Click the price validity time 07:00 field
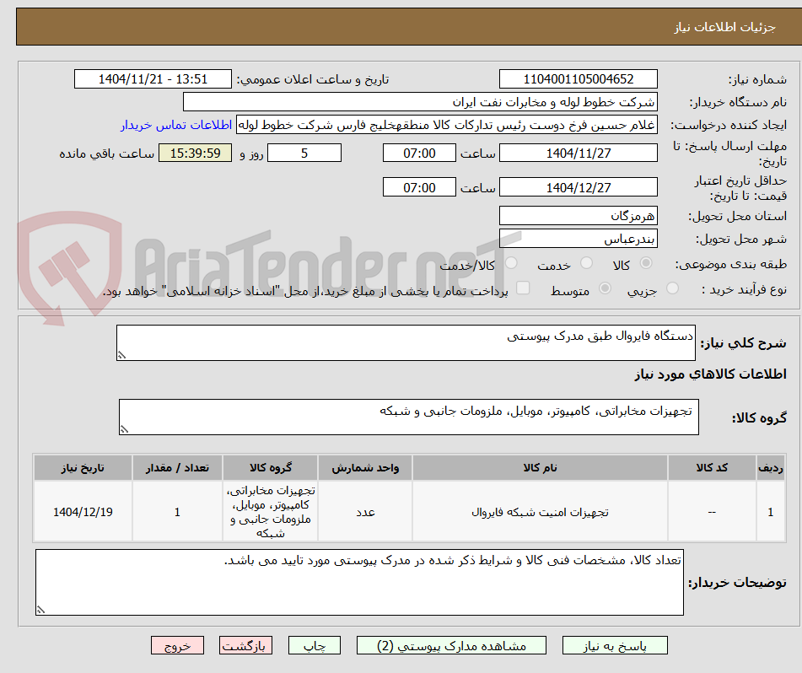The image size is (802, 673). (x=419, y=187)
